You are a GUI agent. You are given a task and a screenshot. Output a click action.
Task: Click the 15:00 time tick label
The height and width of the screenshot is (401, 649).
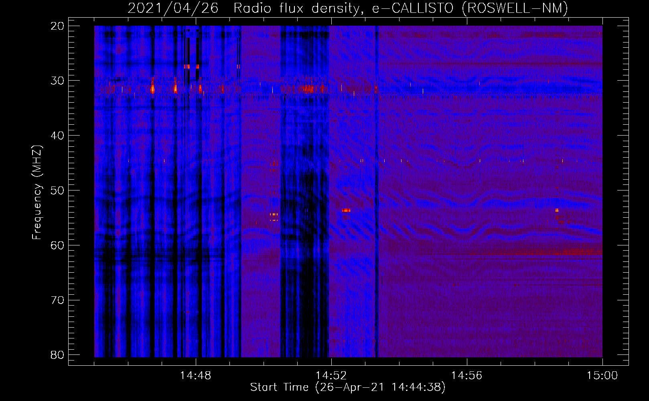coord(602,376)
